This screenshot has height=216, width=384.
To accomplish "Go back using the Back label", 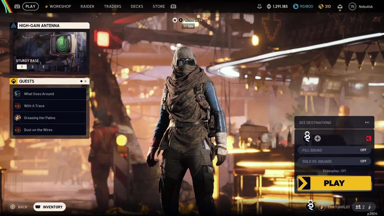I will pyautogui.click(x=22, y=207).
